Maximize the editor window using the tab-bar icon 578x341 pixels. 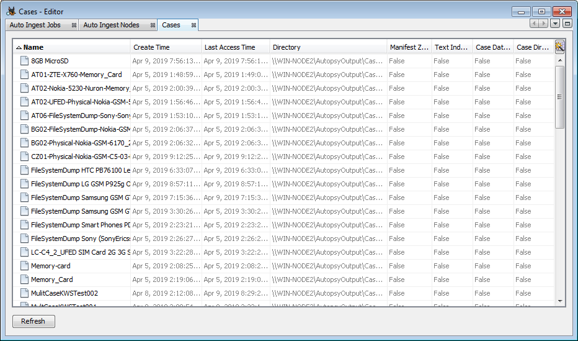pyautogui.click(x=567, y=24)
